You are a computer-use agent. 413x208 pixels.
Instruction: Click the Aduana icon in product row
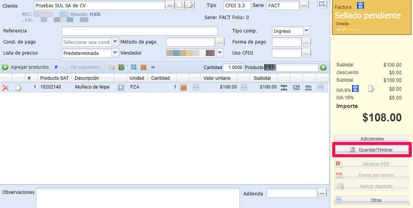(308, 87)
